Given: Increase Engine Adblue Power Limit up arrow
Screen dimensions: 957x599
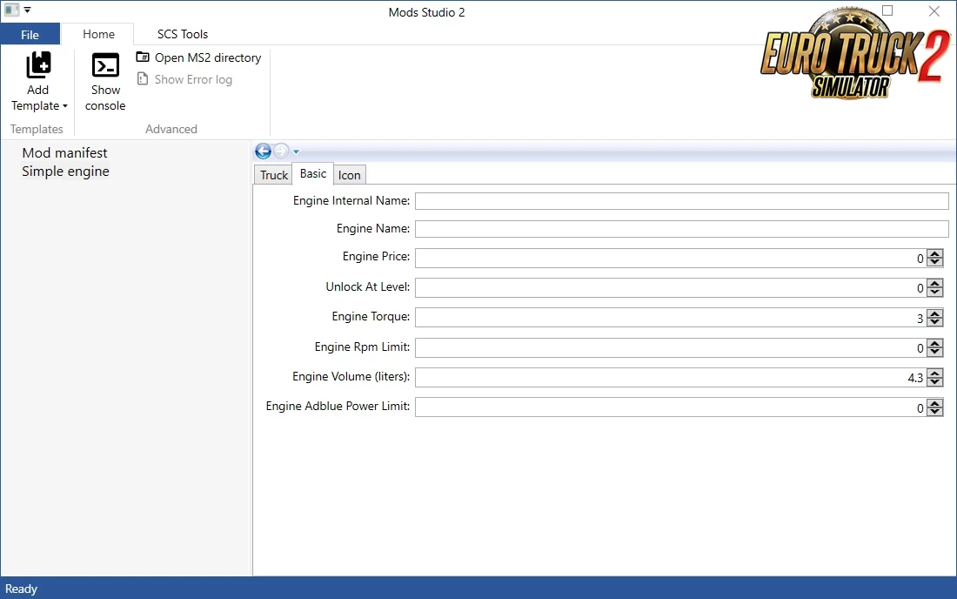Looking at the screenshot, I should point(934,403).
